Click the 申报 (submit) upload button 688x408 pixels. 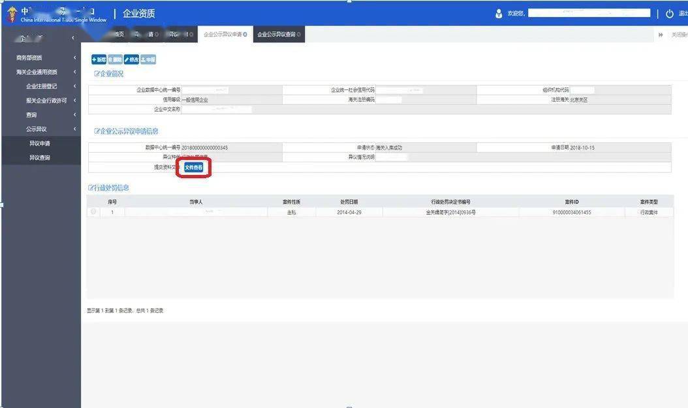coord(148,59)
